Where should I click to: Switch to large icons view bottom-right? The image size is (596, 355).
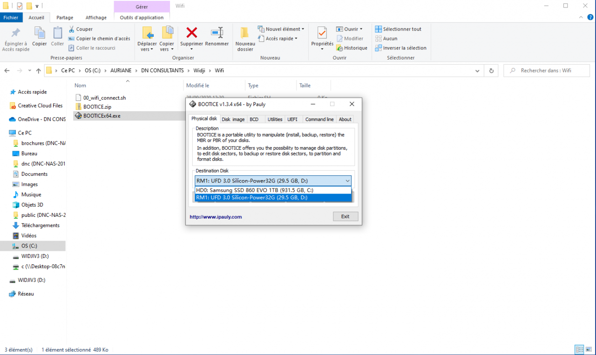click(589, 349)
